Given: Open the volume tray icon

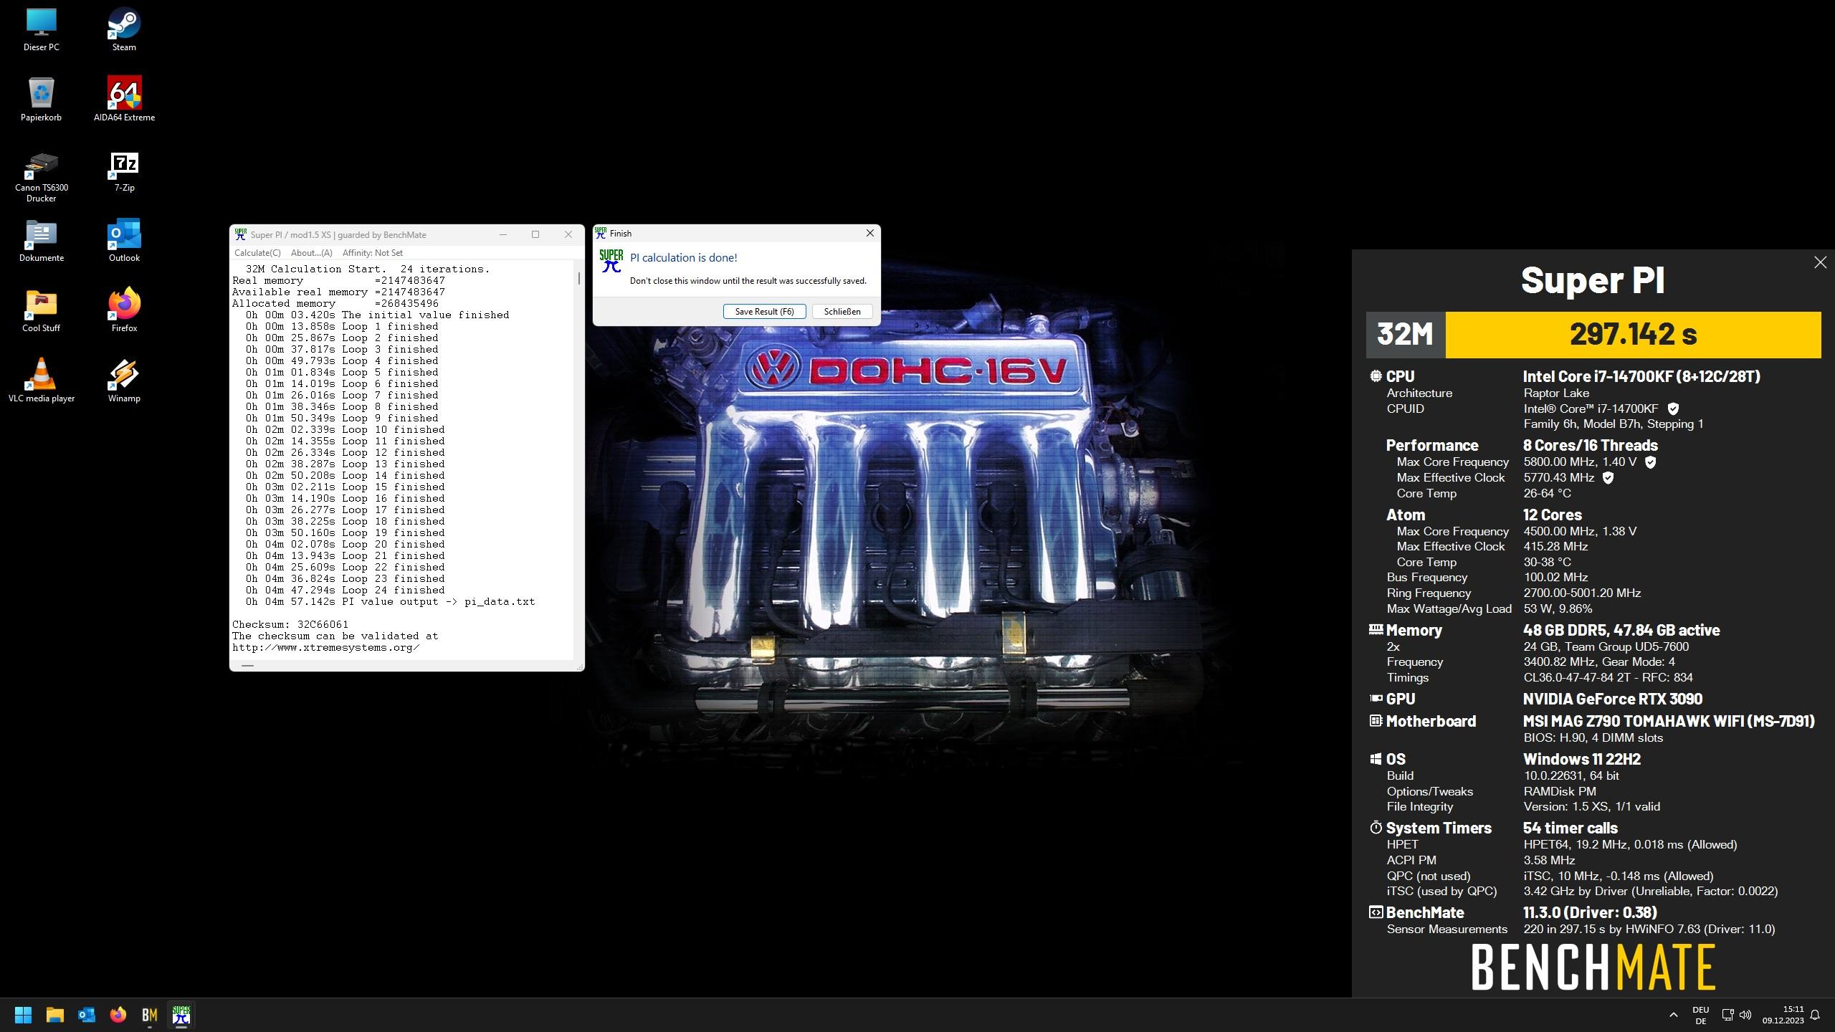Looking at the screenshot, I should tap(1745, 1015).
